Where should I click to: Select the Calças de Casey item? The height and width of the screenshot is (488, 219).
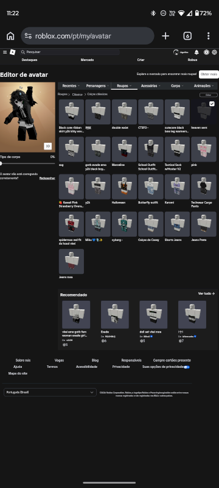click(x=151, y=224)
